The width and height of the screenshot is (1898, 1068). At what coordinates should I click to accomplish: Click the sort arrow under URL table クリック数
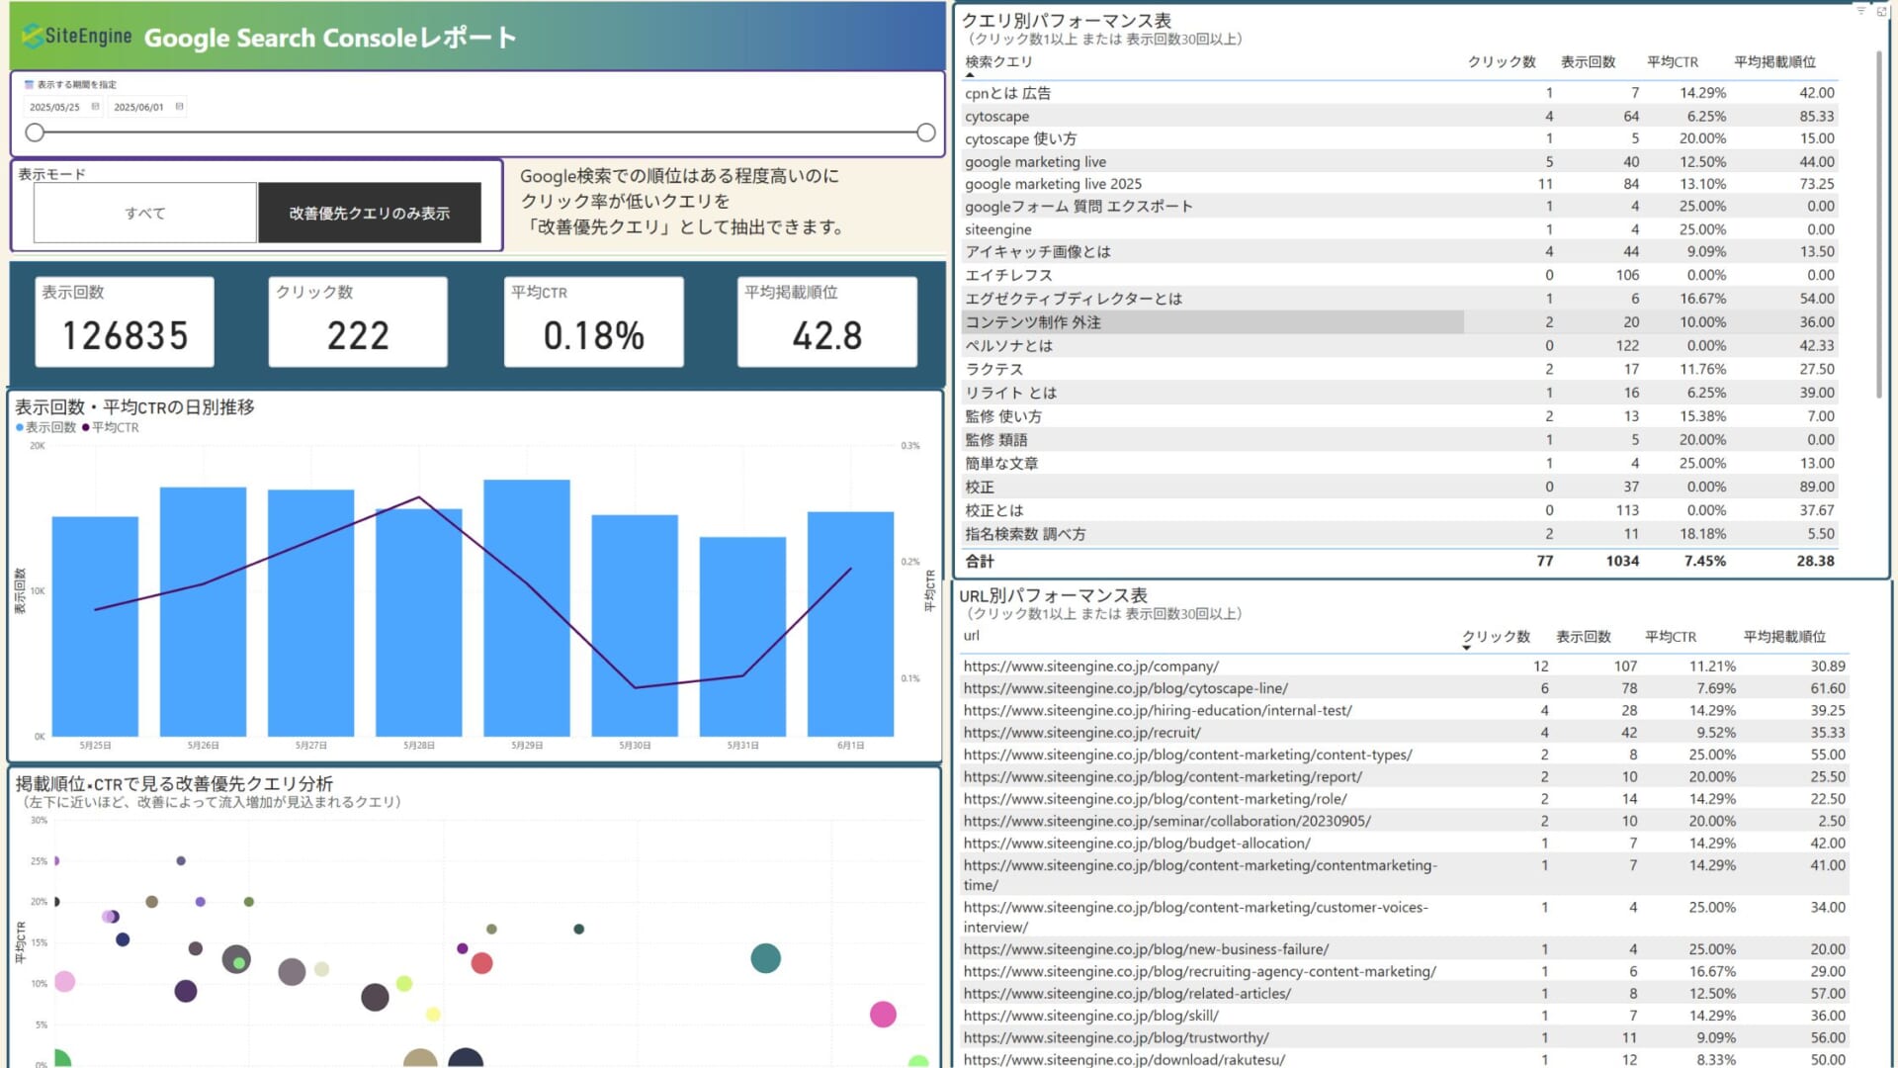[x=1467, y=648]
